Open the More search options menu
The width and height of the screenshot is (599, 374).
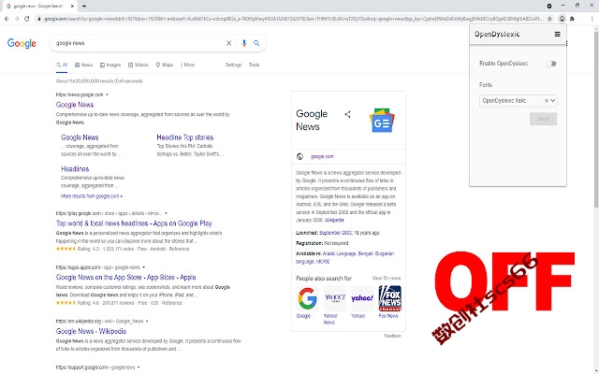(x=187, y=65)
